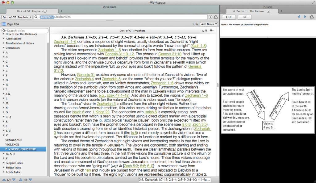Add a new tab in the Pictures pane
The width and height of the screenshot is (316, 183).
coord(281,11)
